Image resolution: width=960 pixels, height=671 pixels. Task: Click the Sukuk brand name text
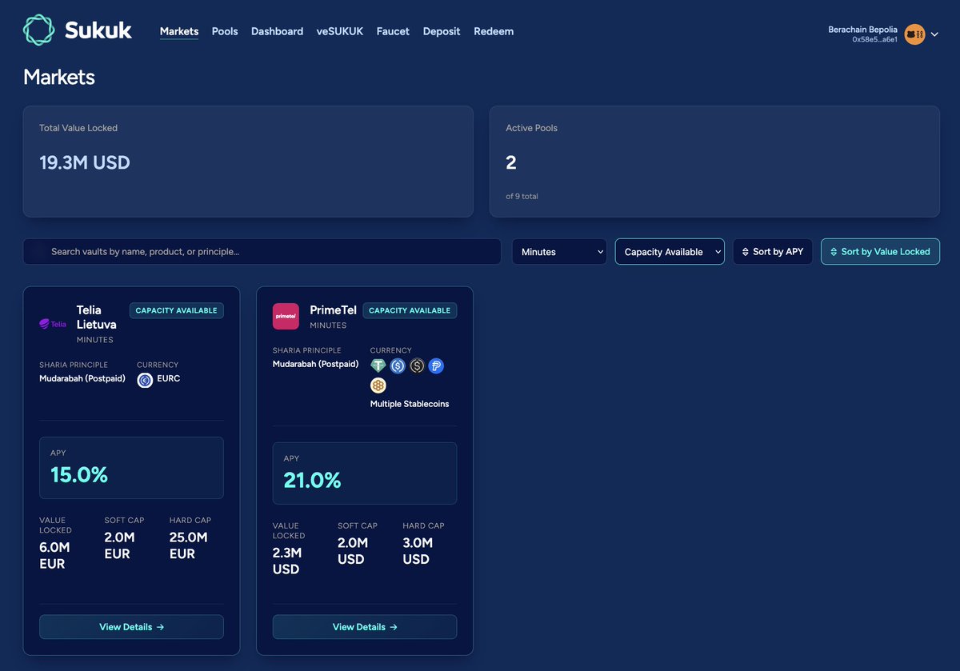coord(98,31)
